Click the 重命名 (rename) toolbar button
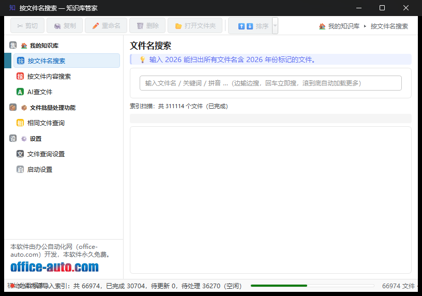The height and width of the screenshot is (296, 422). click(106, 25)
